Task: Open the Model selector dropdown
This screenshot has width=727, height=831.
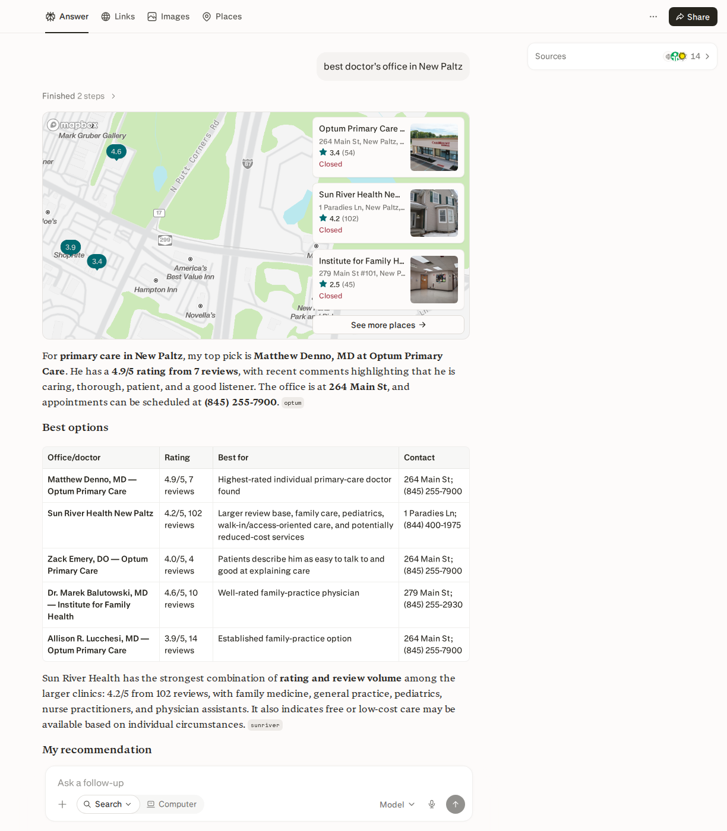Action: [397, 804]
